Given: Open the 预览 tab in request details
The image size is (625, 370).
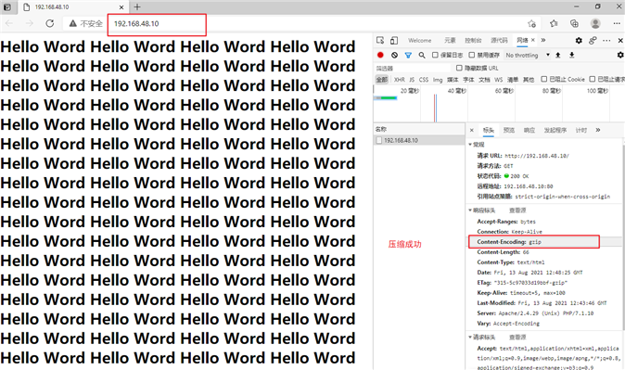Looking at the screenshot, I should (x=509, y=130).
